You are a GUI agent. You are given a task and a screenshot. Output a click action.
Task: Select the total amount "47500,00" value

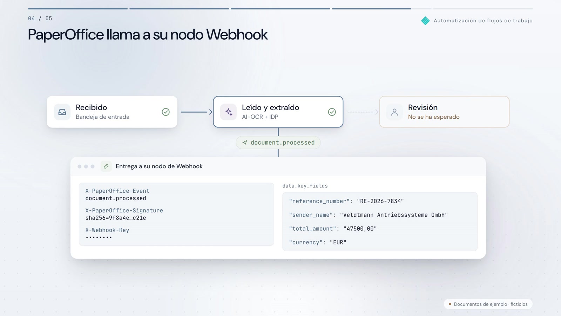click(x=360, y=229)
